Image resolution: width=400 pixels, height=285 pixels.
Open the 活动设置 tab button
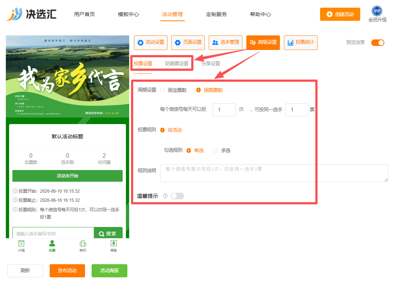coord(151,43)
